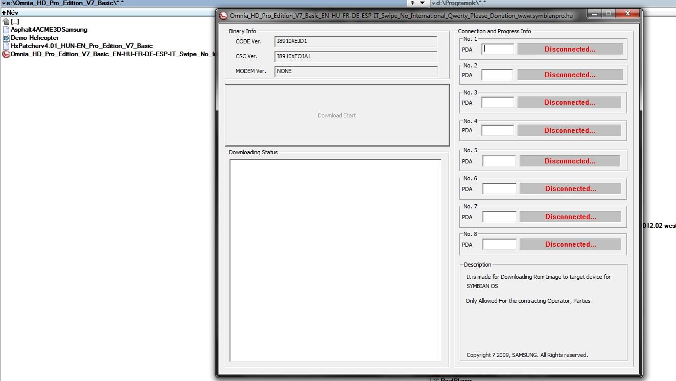Click the maximize button of flasher window
The image size is (676, 381).
[608, 14]
